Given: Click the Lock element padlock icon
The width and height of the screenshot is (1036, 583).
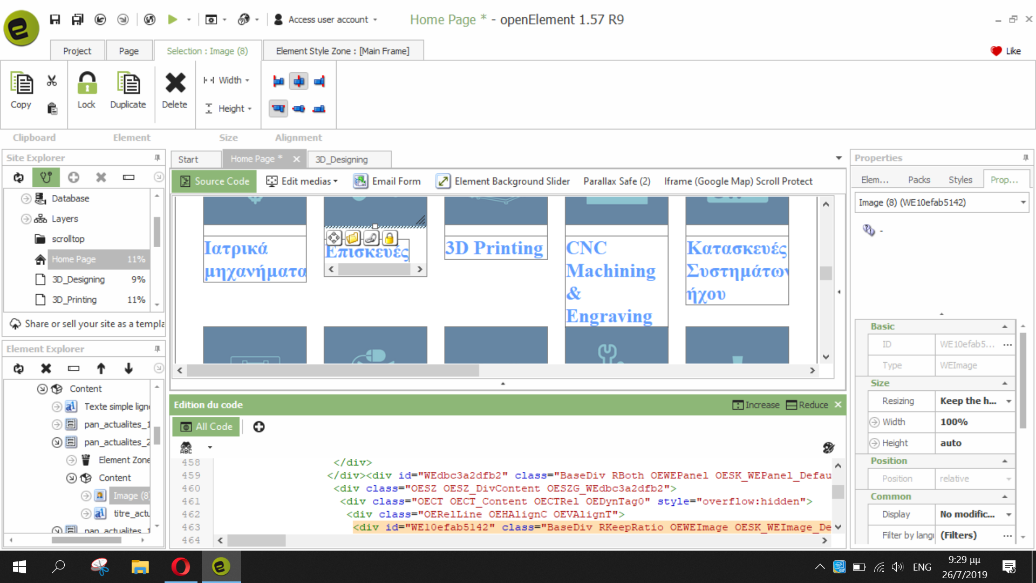Looking at the screenshot, I should (86, 84).
